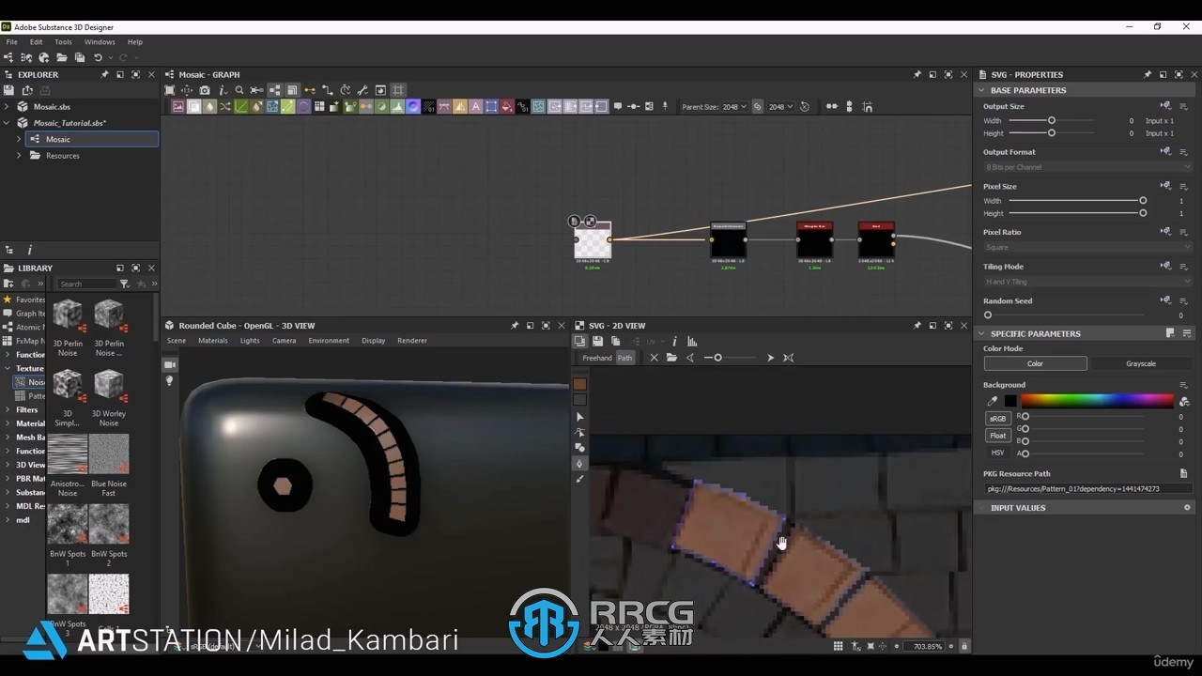Open the Tools menu

coord(63,42)
